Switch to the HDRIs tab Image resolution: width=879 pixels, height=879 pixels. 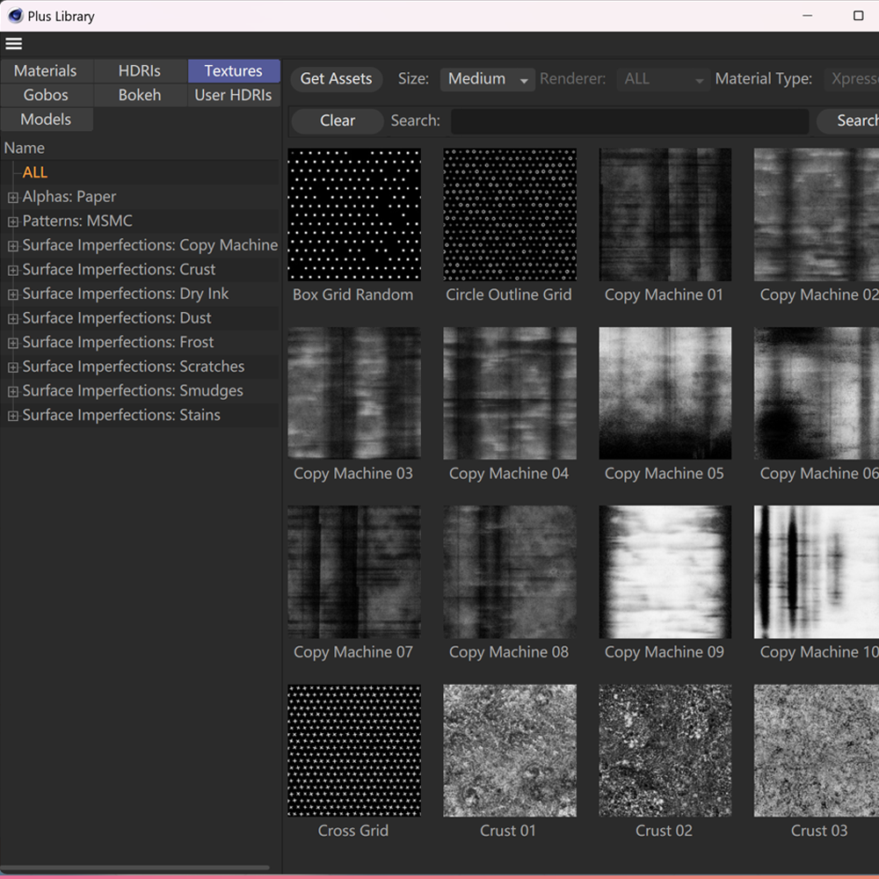tap(140, 71)
